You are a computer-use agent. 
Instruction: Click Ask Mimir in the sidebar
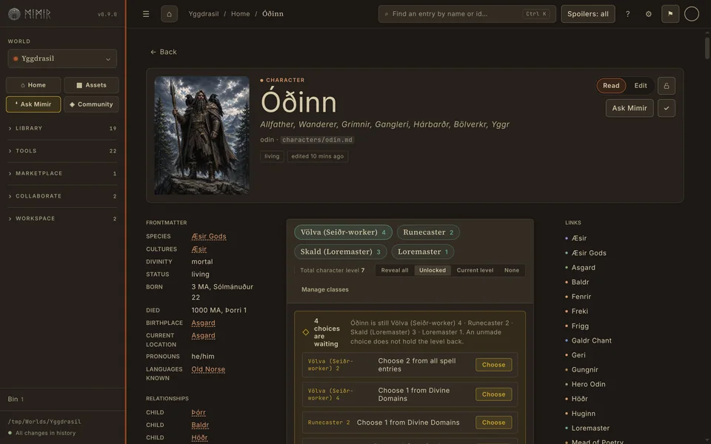(x=33, y=104)
